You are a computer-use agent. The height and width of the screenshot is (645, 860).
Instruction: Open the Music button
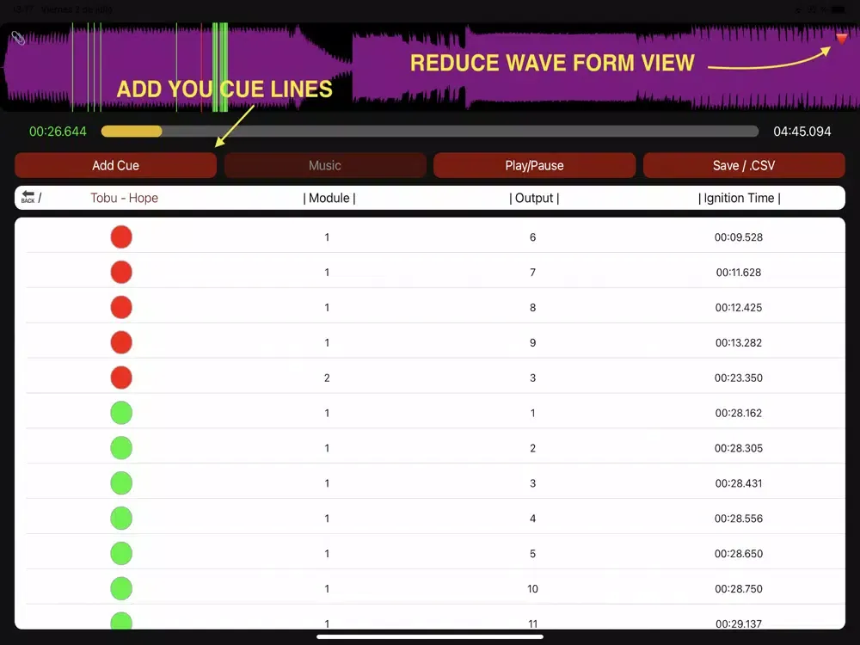pos(325,165)
